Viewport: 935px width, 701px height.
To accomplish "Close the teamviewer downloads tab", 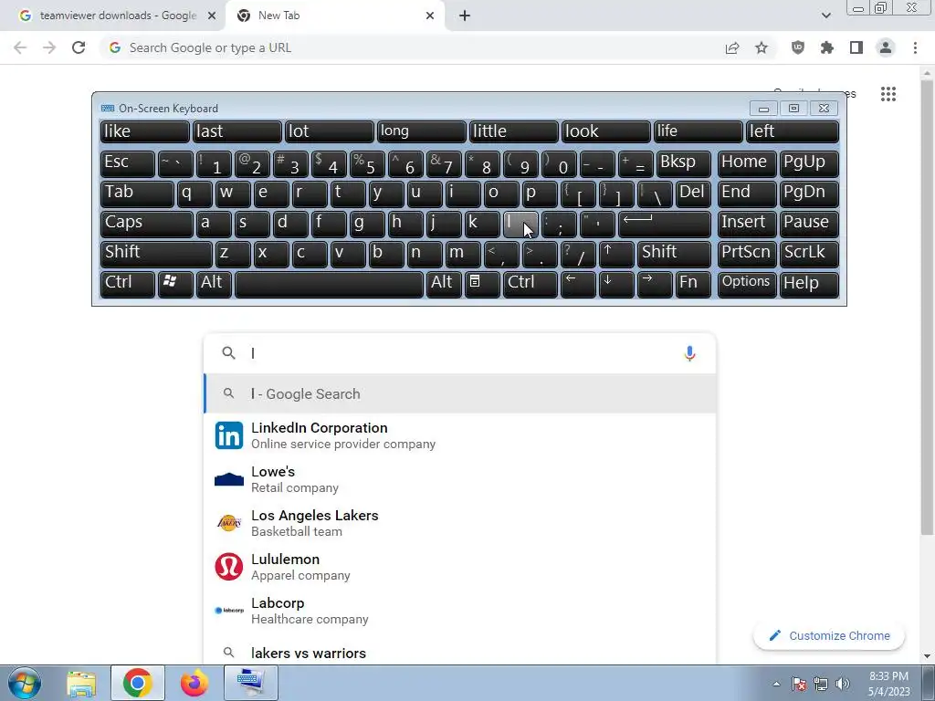I will (211, 16).
